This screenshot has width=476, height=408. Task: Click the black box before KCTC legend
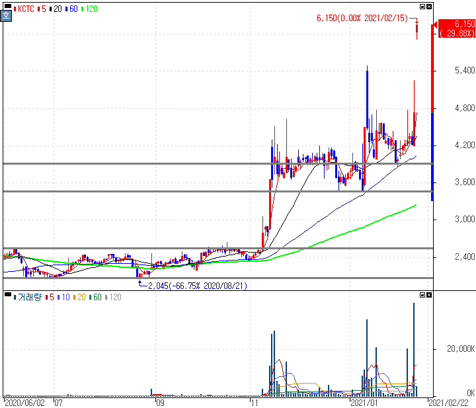pos(8,6)
